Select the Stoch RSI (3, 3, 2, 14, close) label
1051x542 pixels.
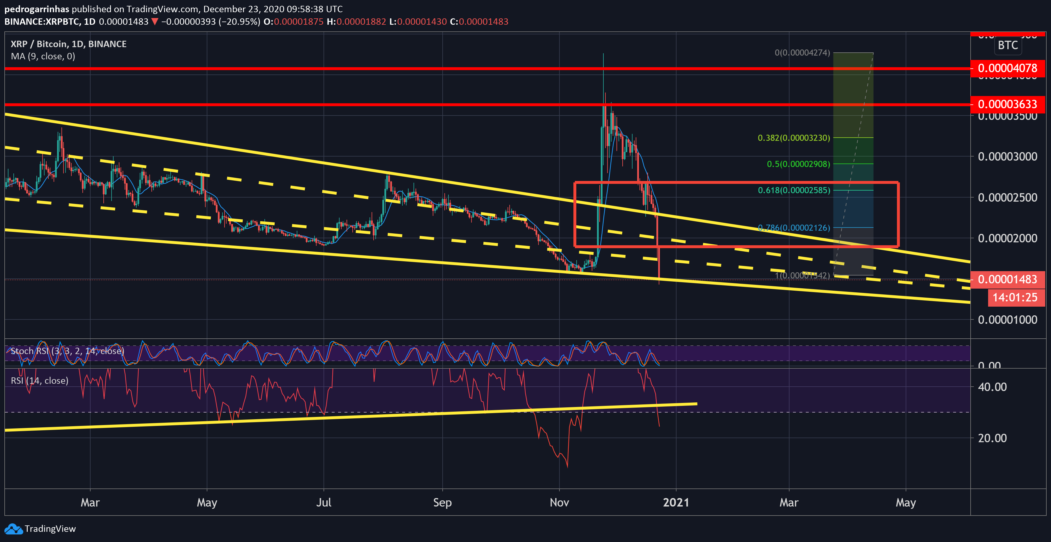(x=67, y=351)
